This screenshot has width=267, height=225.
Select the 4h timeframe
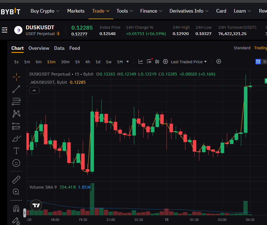coord(88,62)
